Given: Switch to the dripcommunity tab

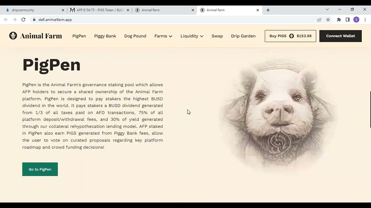Looking at the screenshot, I should pyautogui.click(x=34, y=10).
